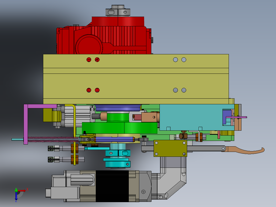Select the cyan clamp collar below the green disc
This screenshot has height=207, width=276.
pyautogui.click(x=118, y=153)
